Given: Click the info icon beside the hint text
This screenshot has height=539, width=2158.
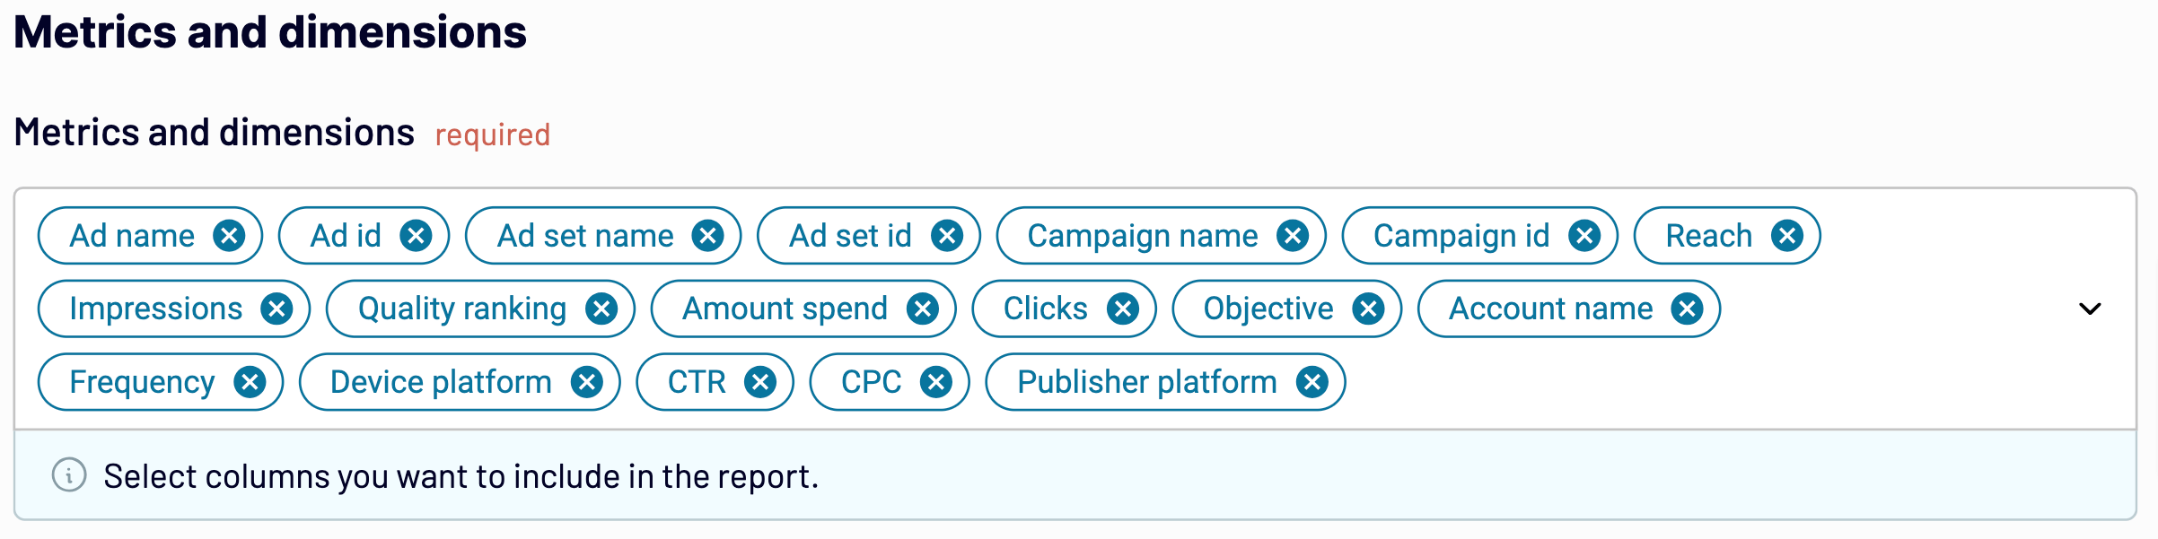Looking at the screenshot, I should (69, 475).
